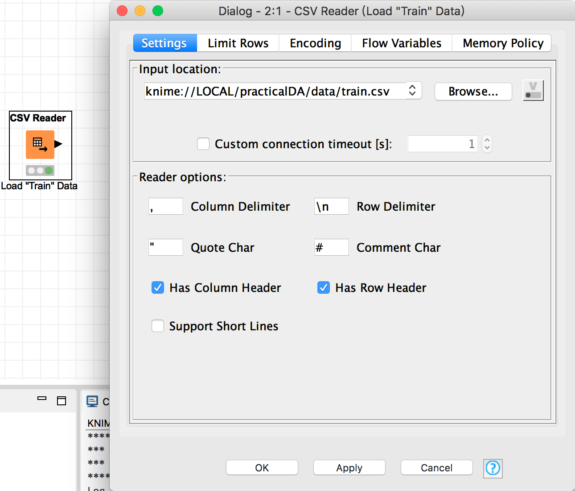Open the Memory Policy tab
Screen dimensions: 575x491
(x=503, y=43)
